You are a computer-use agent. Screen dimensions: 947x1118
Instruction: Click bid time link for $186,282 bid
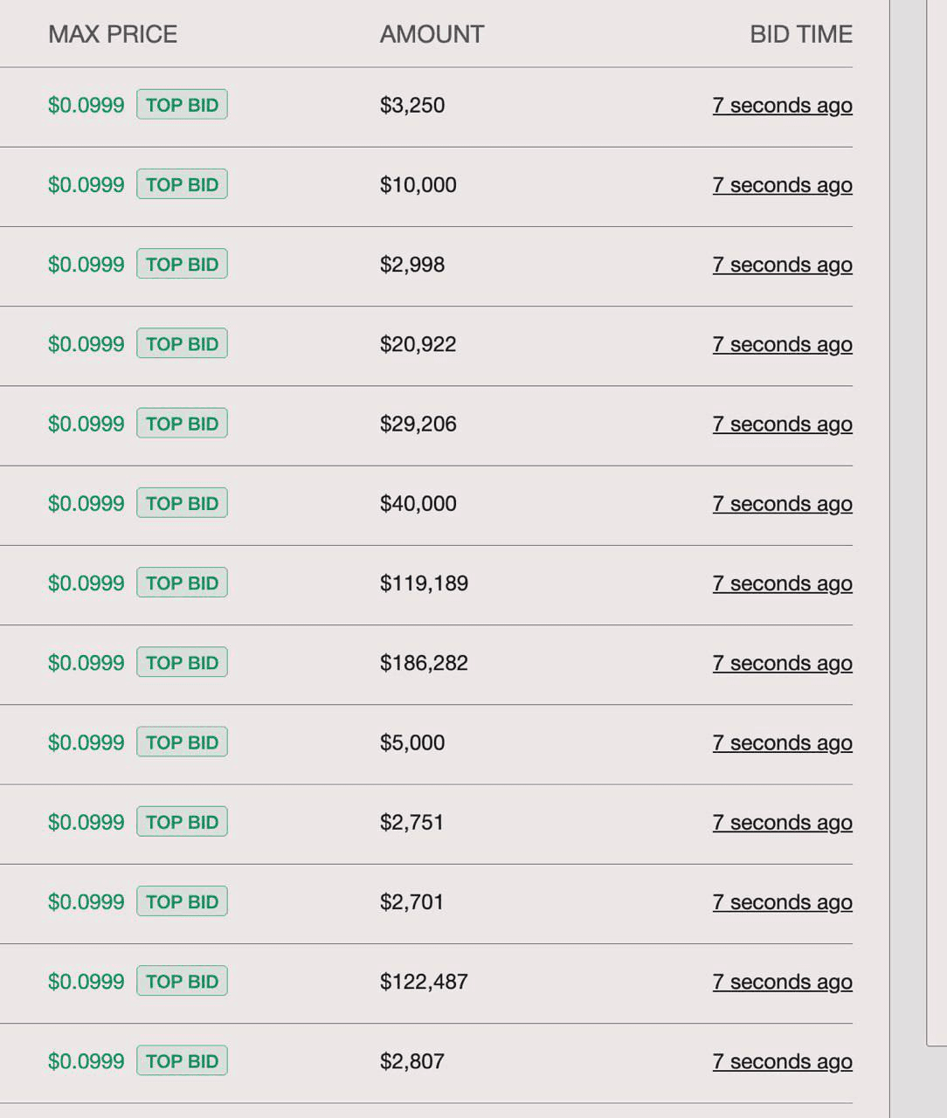click(782, 664)
